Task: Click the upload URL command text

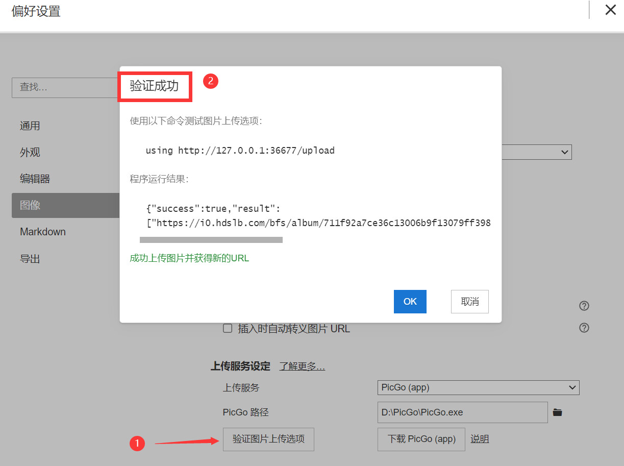Action: coord(240,151)
